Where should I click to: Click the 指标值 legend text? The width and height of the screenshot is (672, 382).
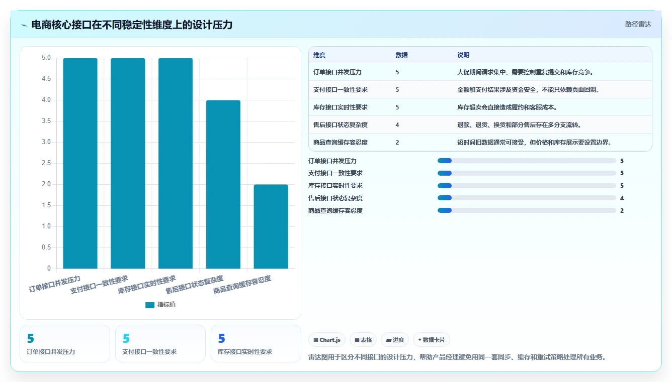[x=166, y=305]
